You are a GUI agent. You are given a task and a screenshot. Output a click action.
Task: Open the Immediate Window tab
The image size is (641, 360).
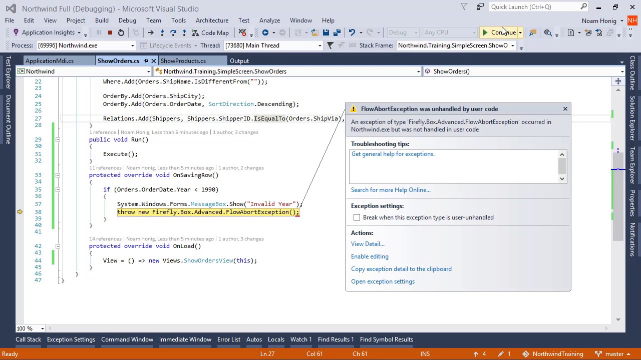(185, 339)
